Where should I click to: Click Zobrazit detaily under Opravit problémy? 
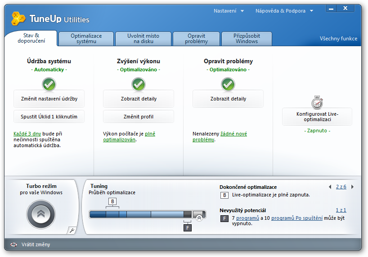228,99
